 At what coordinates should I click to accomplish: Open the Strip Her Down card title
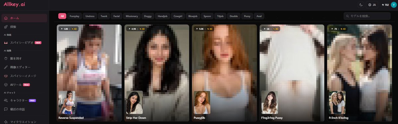coord(136,118)
